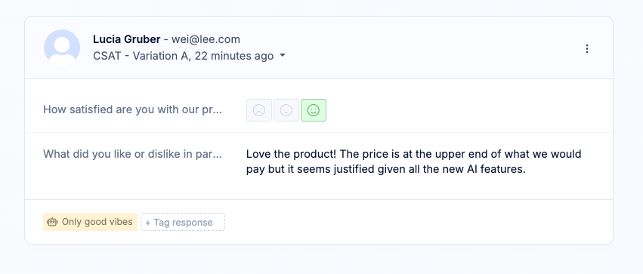Expand the caret next to 22 minutes ago

pos(283,56)
